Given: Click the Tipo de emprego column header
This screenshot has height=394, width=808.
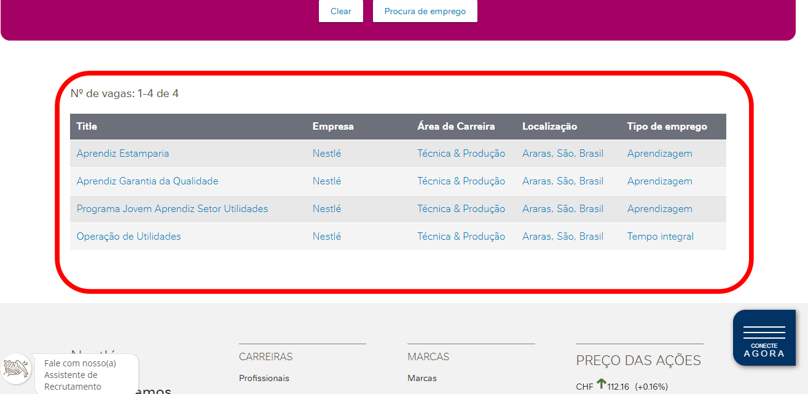Looking at the screenshot, I should coord(667,127).
